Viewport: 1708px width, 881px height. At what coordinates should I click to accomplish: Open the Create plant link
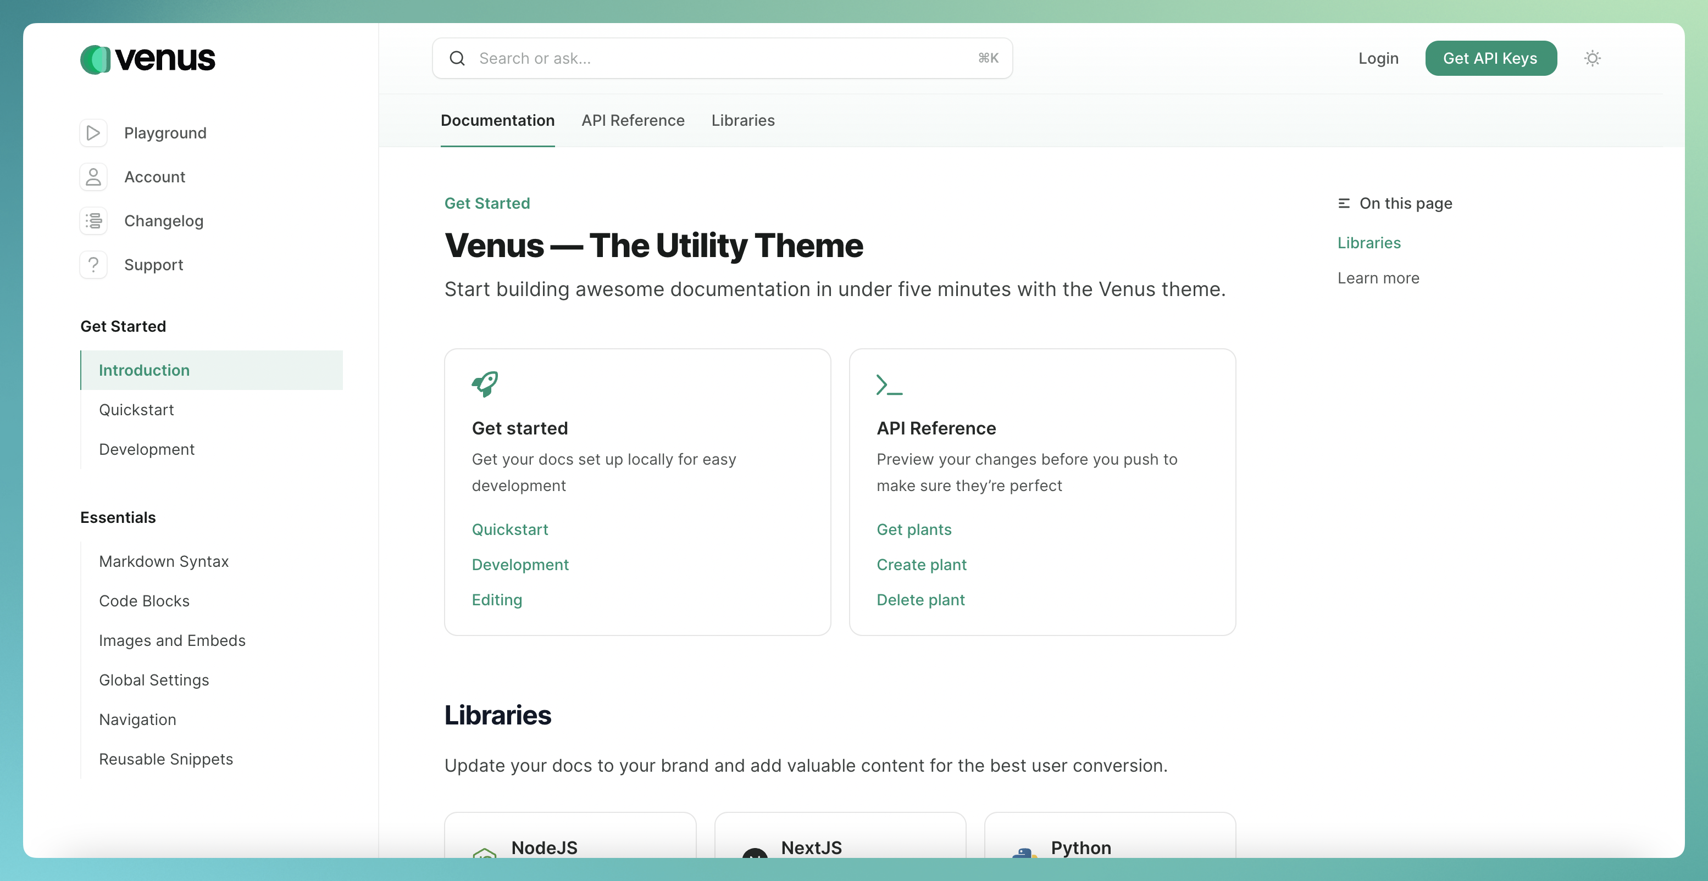coord(921,565)
